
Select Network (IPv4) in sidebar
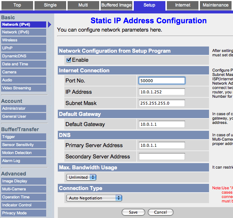[24, 24]
